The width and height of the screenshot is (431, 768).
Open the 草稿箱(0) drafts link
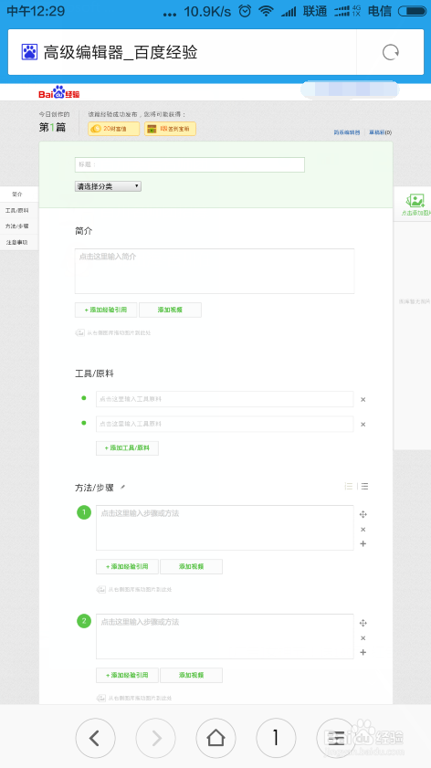(x=380, y=132)
